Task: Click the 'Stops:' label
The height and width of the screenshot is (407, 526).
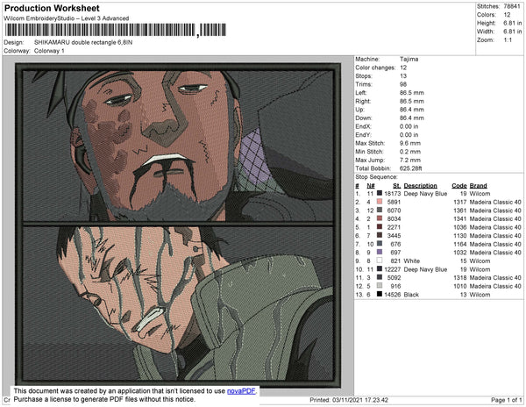Action: [363, 75]
